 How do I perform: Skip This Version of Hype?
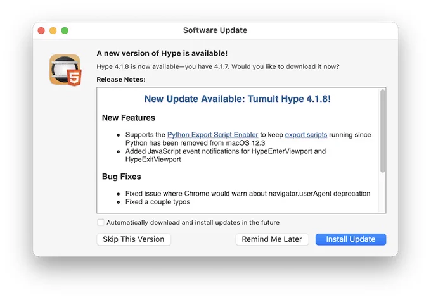pyautogui.click(x=134, y=239)
